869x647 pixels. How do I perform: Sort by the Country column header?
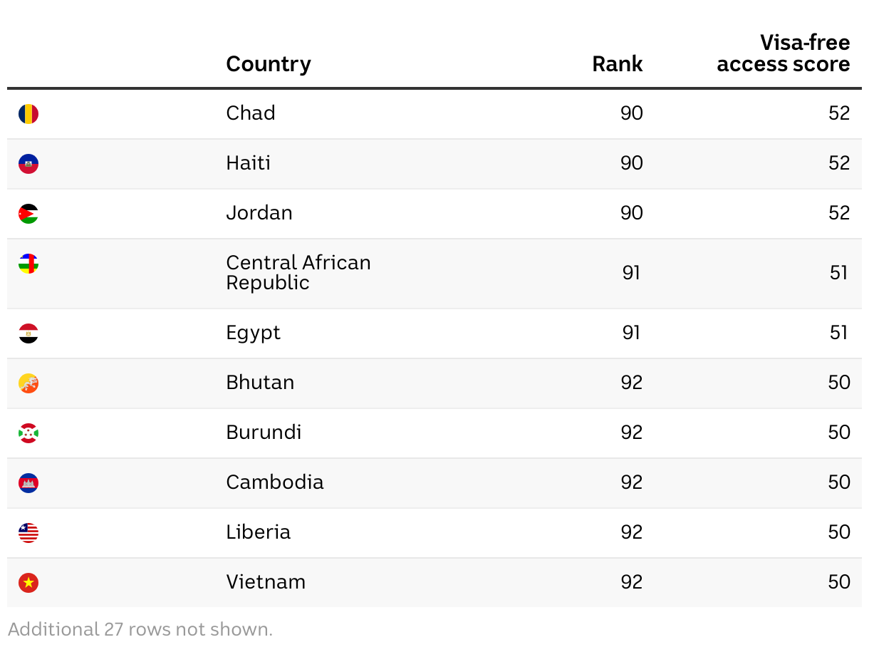point(269,64)
